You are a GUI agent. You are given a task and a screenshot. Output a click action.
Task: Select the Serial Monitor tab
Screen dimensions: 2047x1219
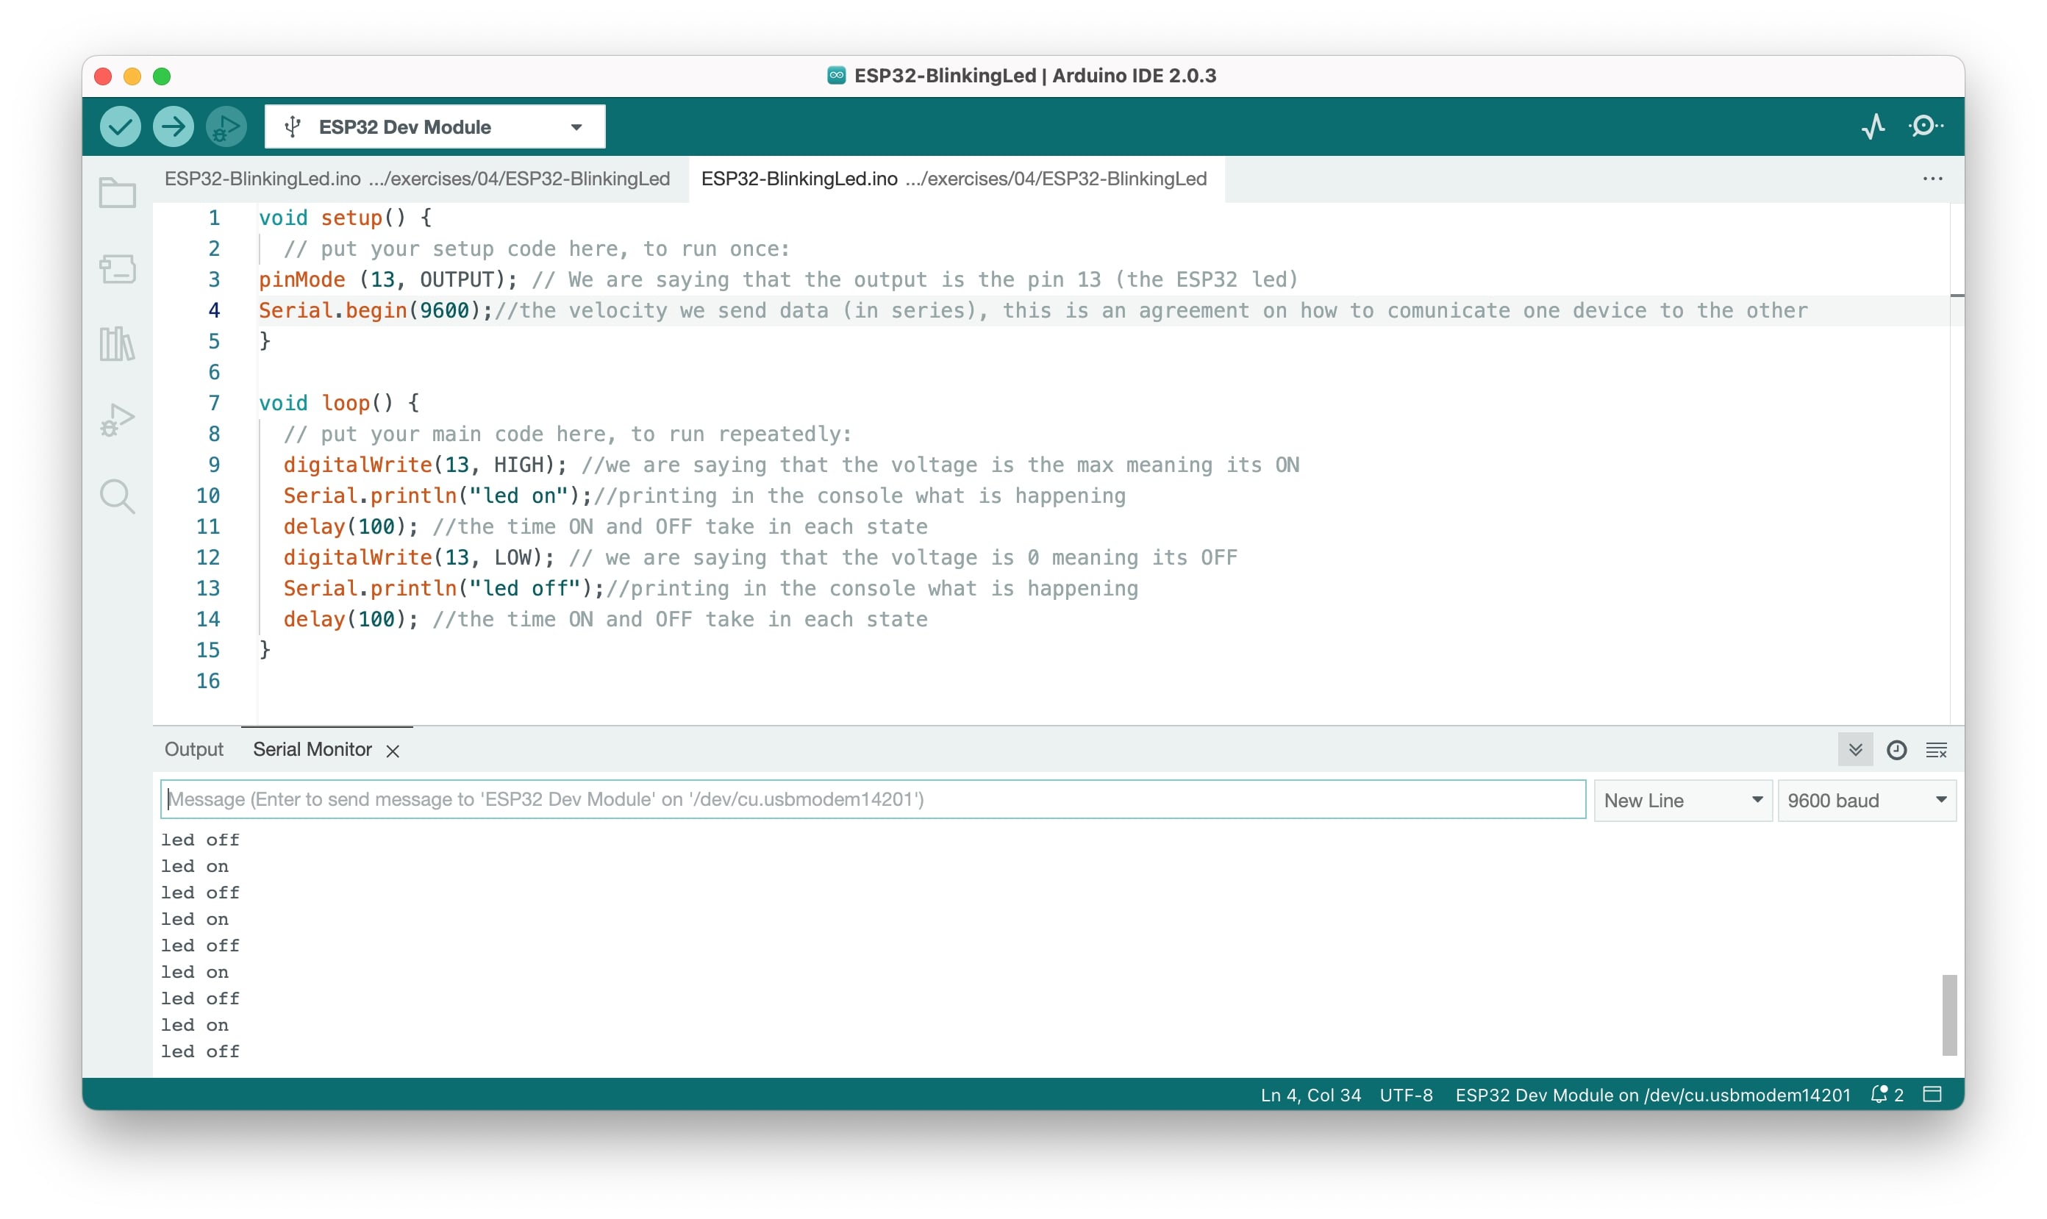(312, 749)
